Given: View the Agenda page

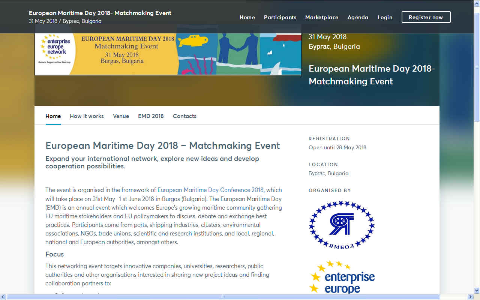Looking at the screenshot, I should click(358, 17).
